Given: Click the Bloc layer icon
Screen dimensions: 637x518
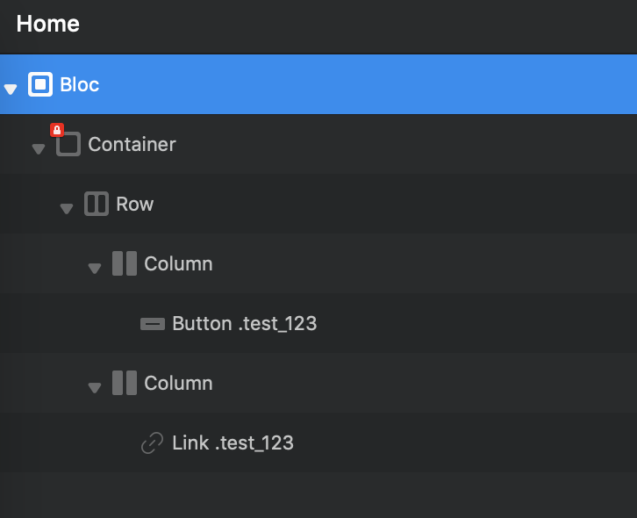Looking at the screenshot, I should coord(40,85).
